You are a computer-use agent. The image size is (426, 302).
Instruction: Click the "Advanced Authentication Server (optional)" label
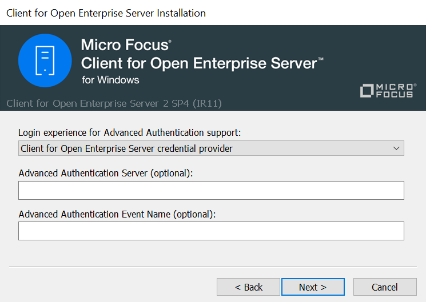[x=106, y=174]
